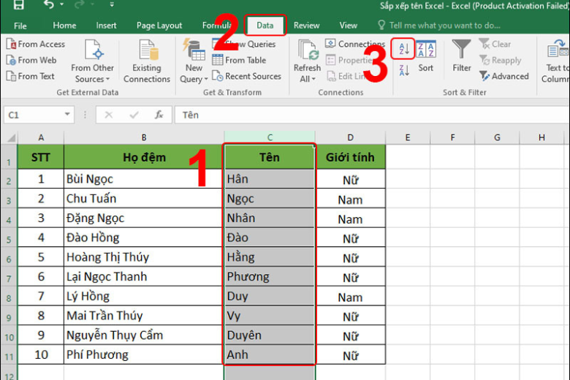Open workbook Connections
570x380 pixels.
click(x=355, y=44)
